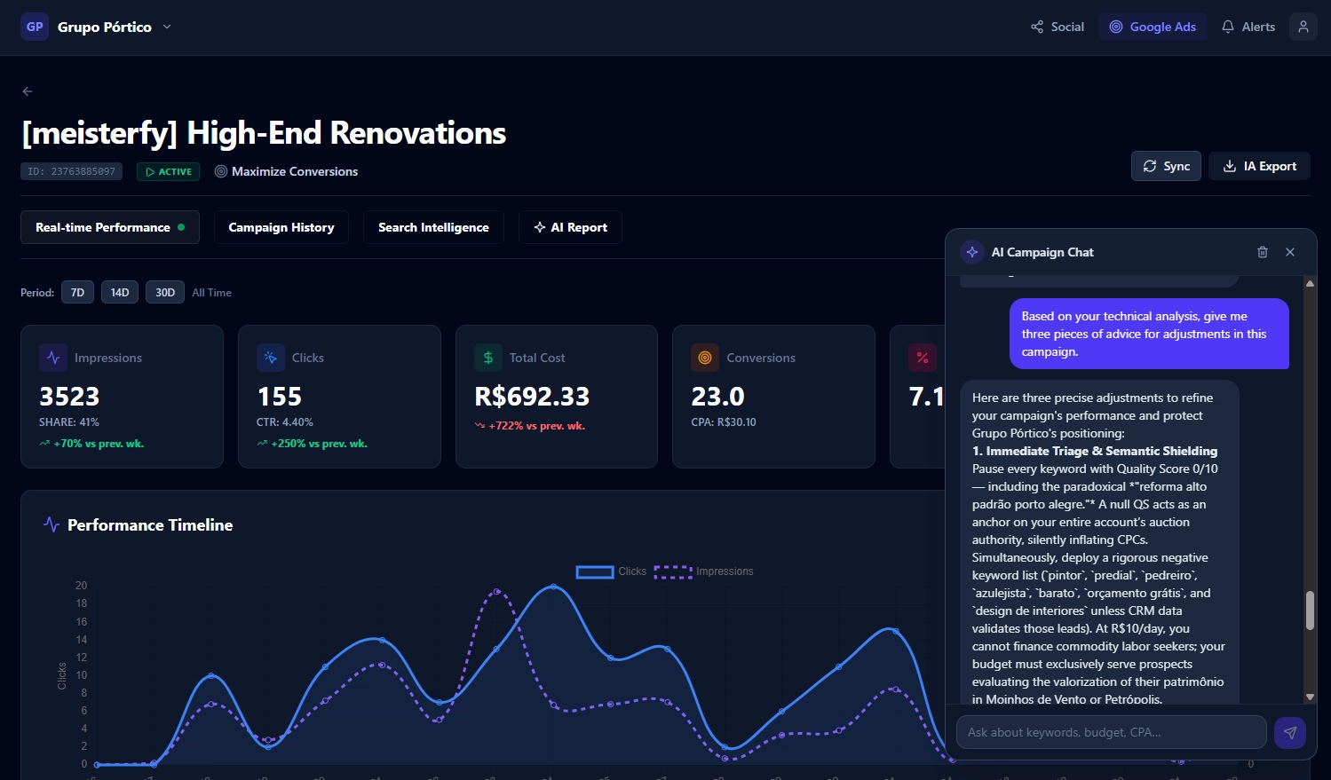Expand the Grupo Pórtico account dropdown
Screen dimensions: 1331x780
[167, 27]
